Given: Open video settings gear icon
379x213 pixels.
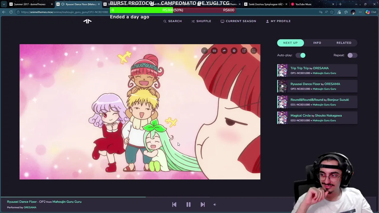Looking at the screenshot, I should coord(234,51).
